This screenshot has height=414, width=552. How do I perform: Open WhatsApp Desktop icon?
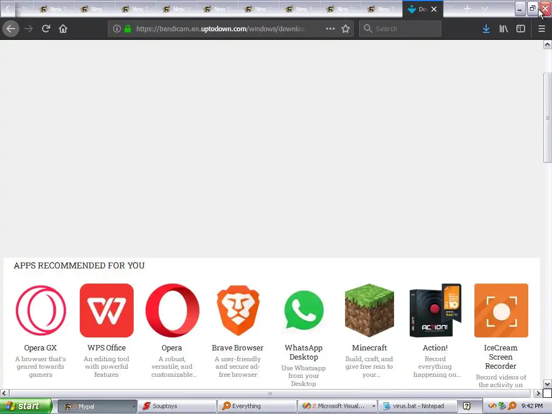pos(304,310)
